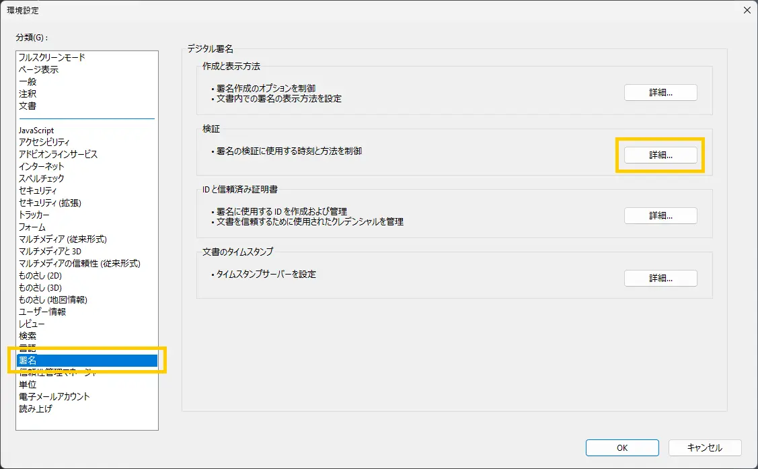
Task: Select フルスクリーンモード in category list
Action: click(x=52, y=58)
